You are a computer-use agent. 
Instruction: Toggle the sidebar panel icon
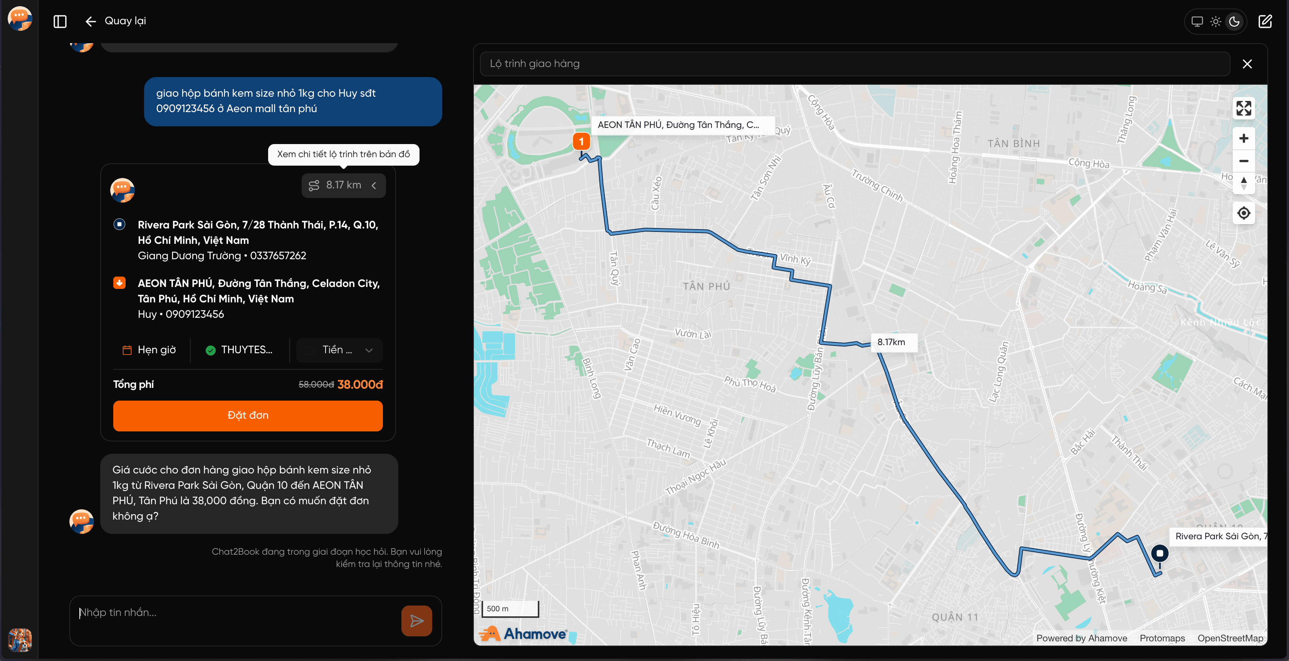60,22
